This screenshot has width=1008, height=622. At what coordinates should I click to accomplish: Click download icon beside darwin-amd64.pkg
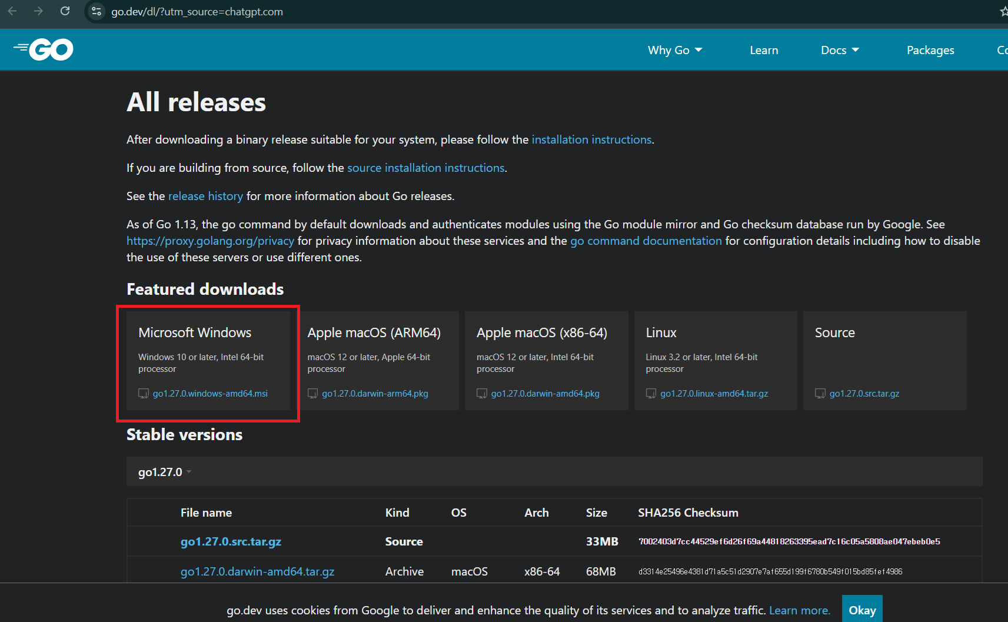pos(482,394)
